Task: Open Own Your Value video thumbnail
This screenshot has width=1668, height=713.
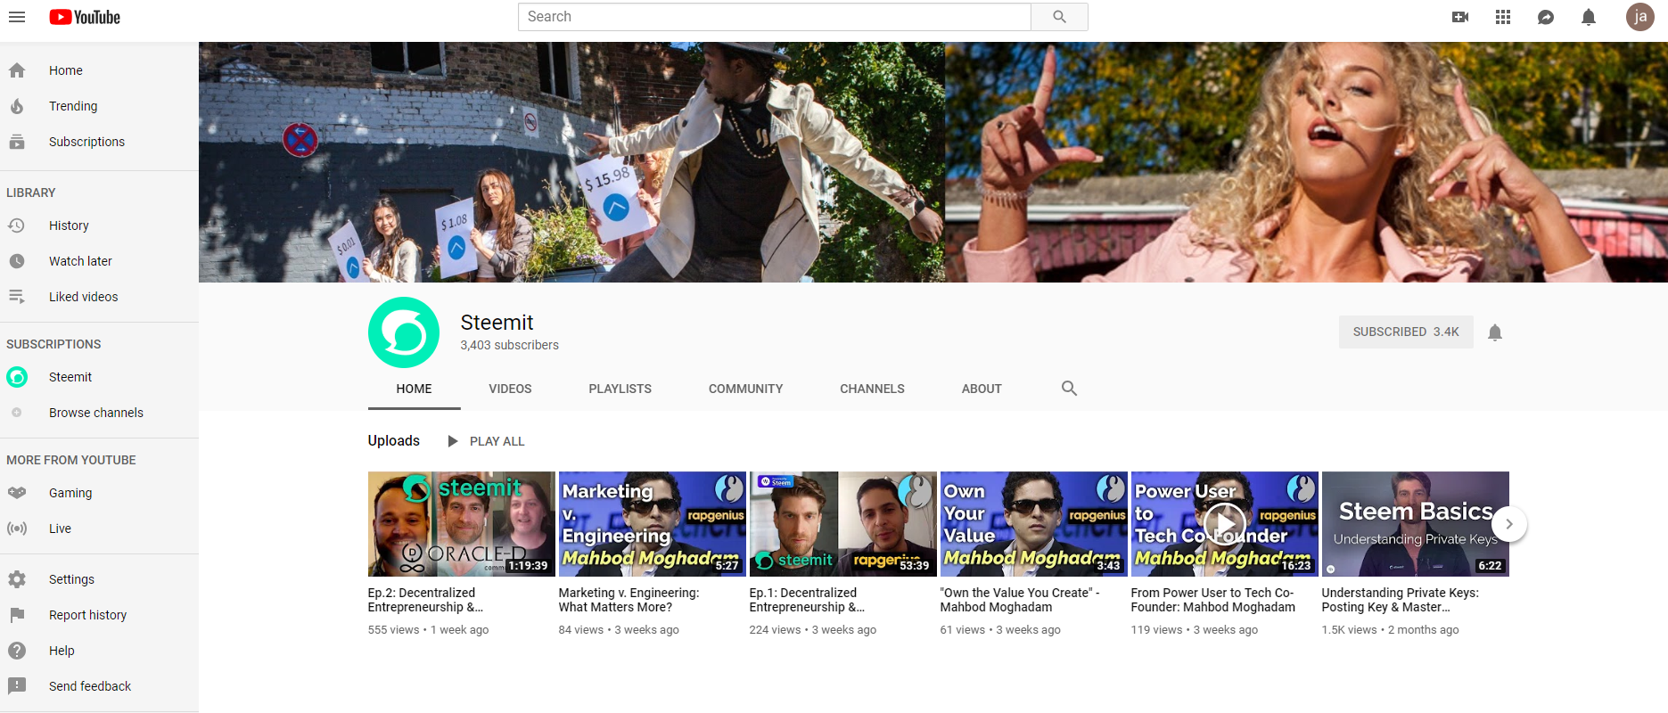Action: [1033, 524]
